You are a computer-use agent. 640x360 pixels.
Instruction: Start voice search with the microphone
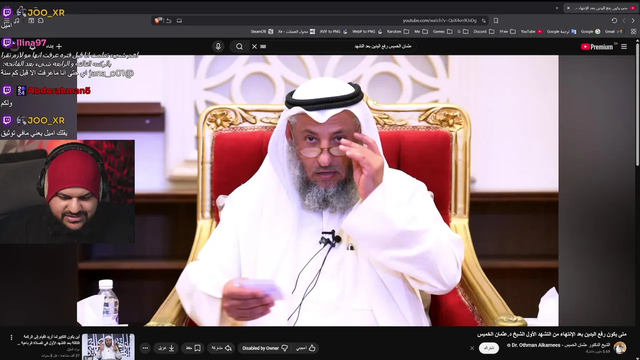(x=218, y=46)
